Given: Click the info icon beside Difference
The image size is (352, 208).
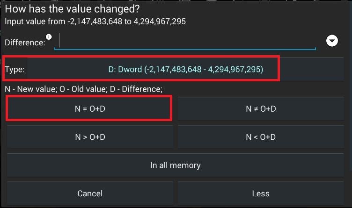Looking at the screenshot, I should [x=49, y=37].
